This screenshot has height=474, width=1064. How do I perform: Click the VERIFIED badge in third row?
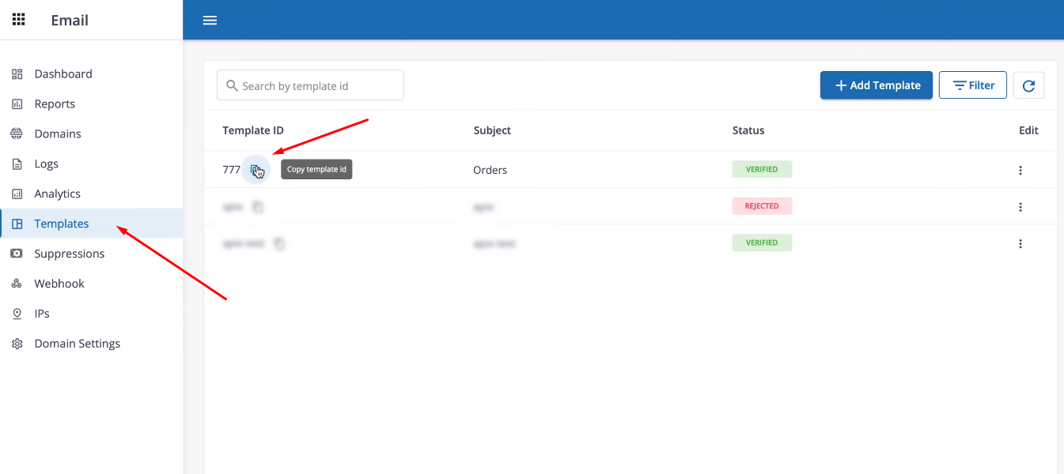762,243
